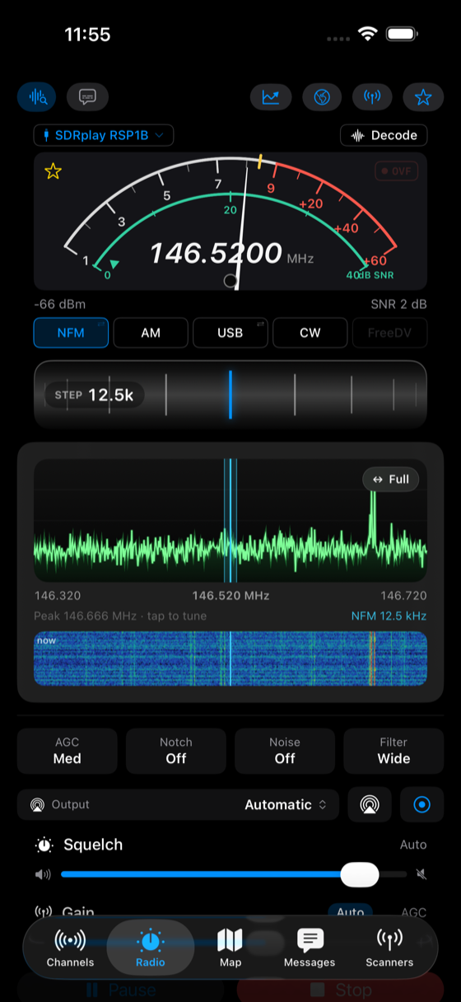
Task: Tap the 146.720 spectrum end label
Action: (x=403, y=595)
